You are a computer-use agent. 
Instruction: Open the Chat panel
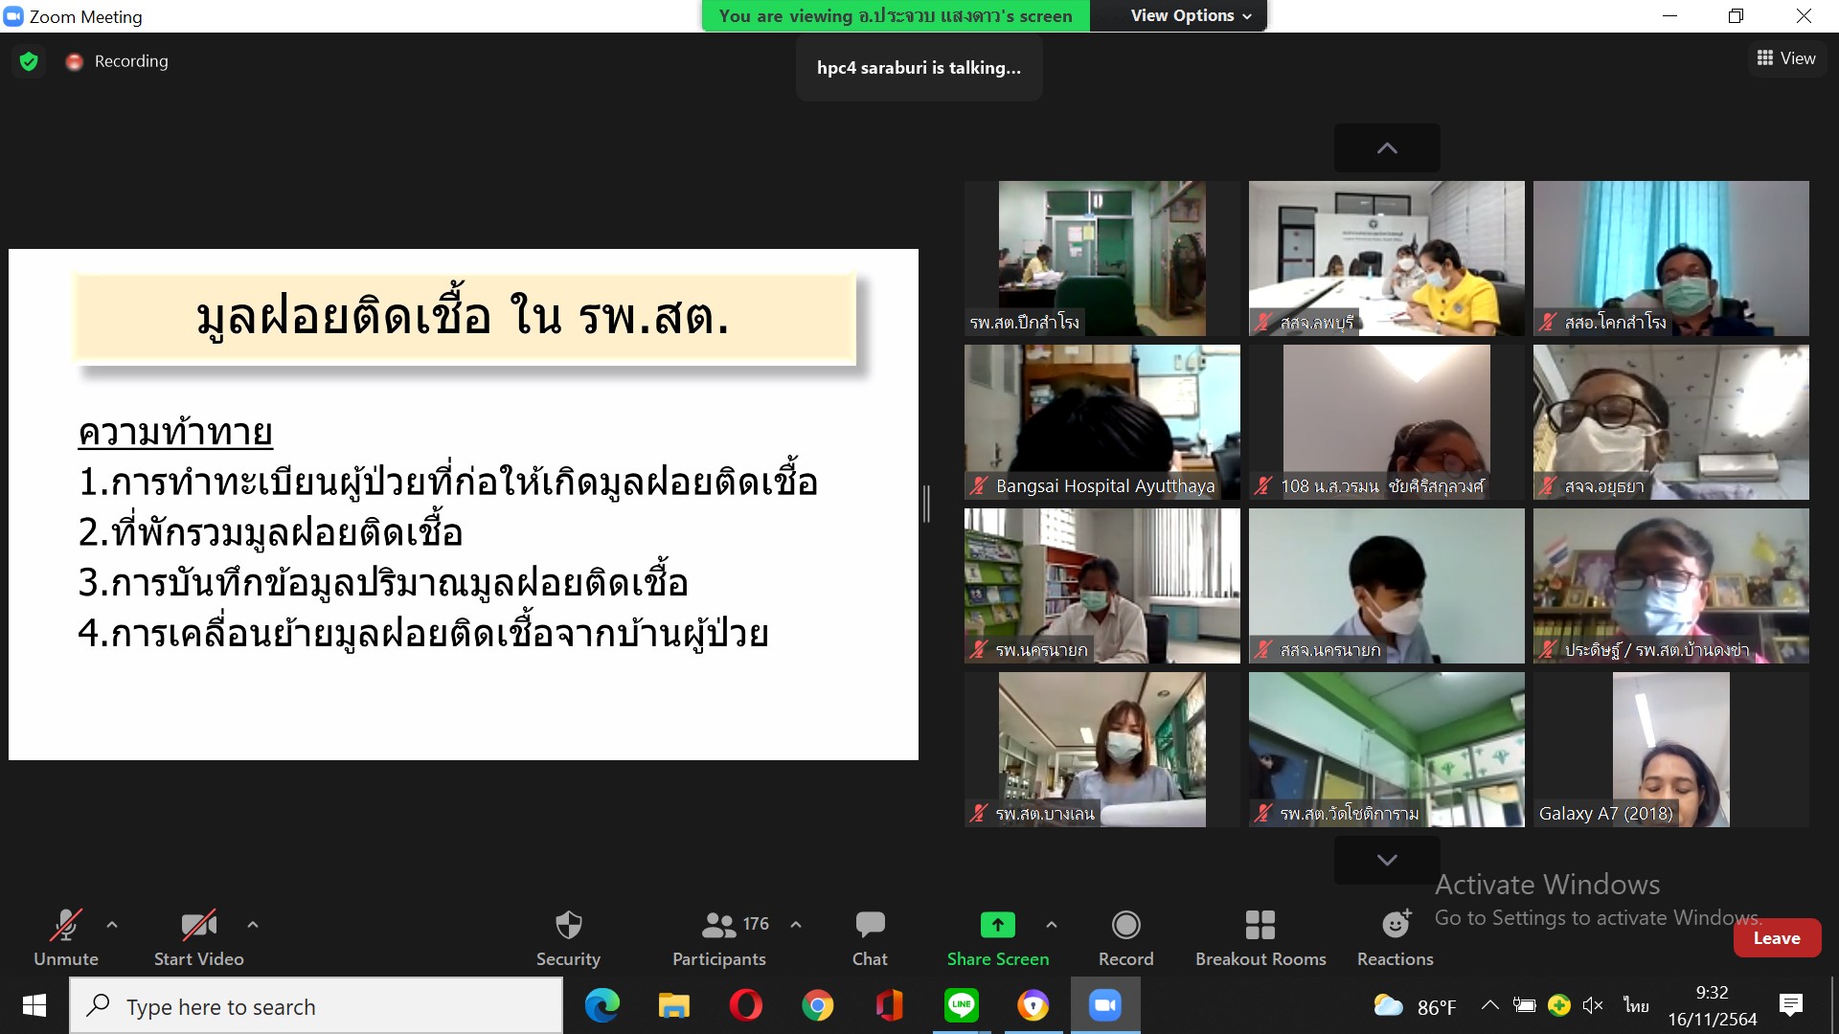[x=870, y=937]
